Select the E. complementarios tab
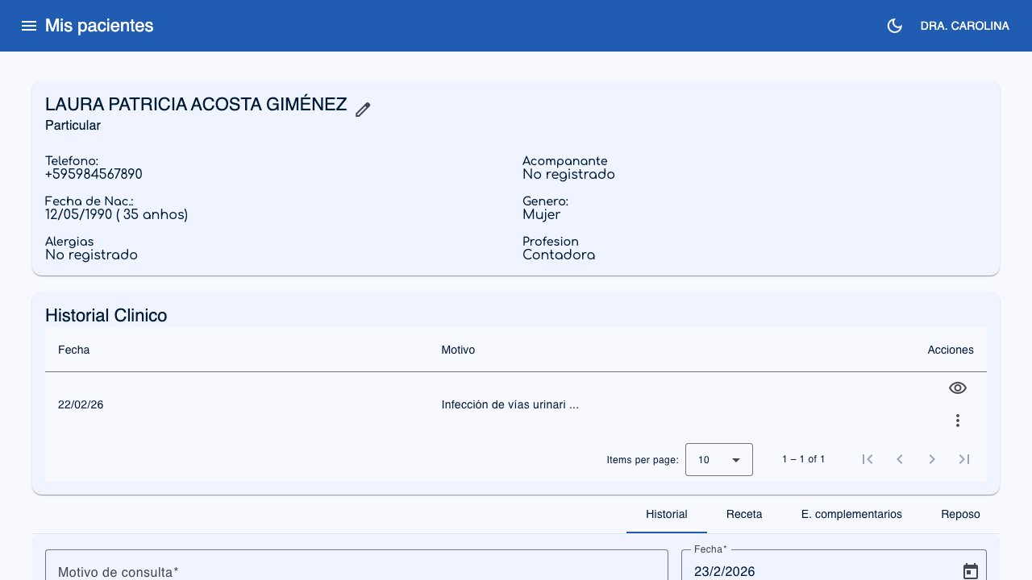This screenshot has width=1032, height=580. pyautogui.click(x=851, y=514)
